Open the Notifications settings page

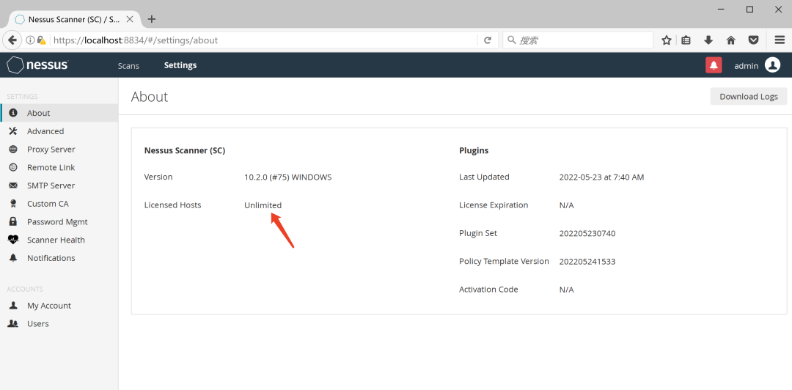(59, 258)
